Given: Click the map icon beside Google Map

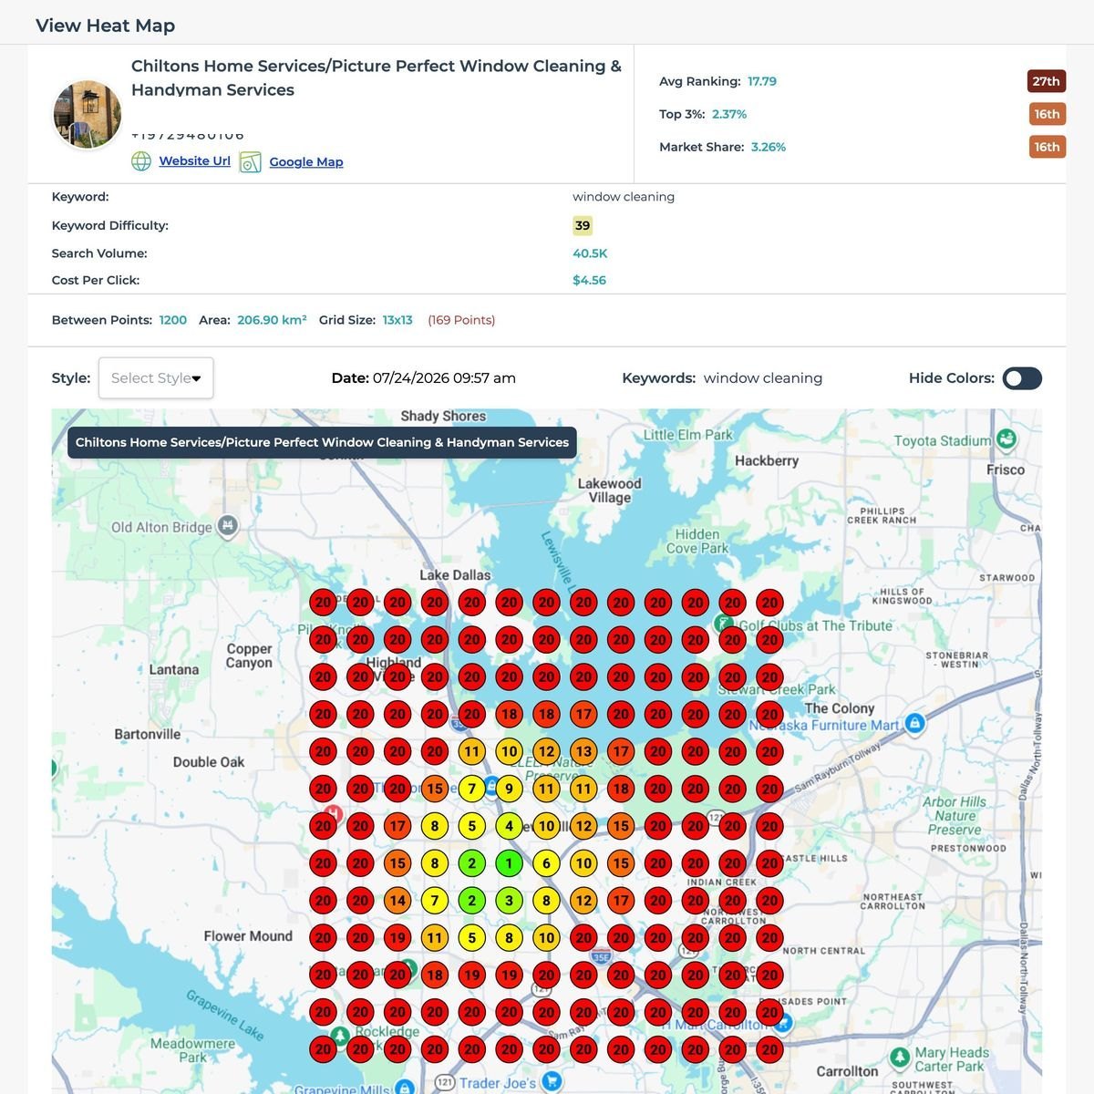Looking at the screenshot, I should (251, 162).
